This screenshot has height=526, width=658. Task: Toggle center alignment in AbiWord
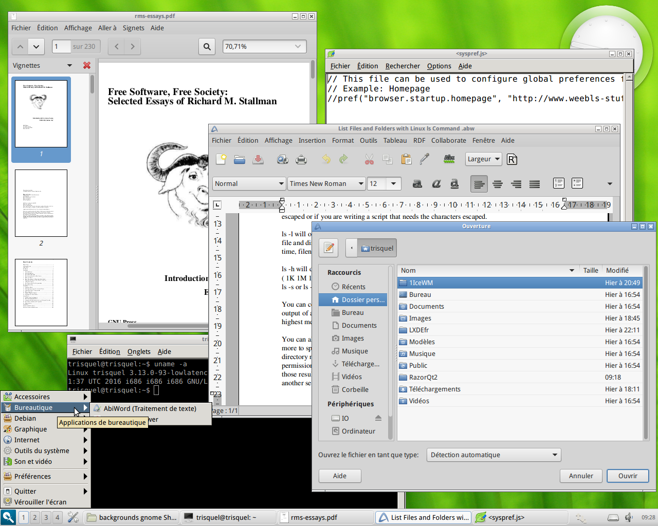(x=498, y=183)
